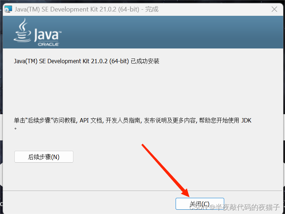The width and height of the screenshot is (285, 214).
Task: Click the Java Oracle logo in the banner
Action: click(x=38, y=32)
